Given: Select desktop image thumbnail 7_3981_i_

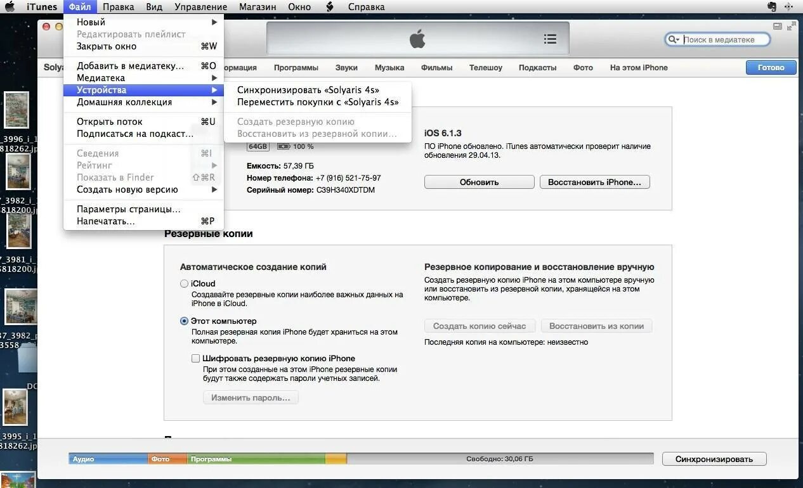Looking at the screenshot, I should 19,230.
